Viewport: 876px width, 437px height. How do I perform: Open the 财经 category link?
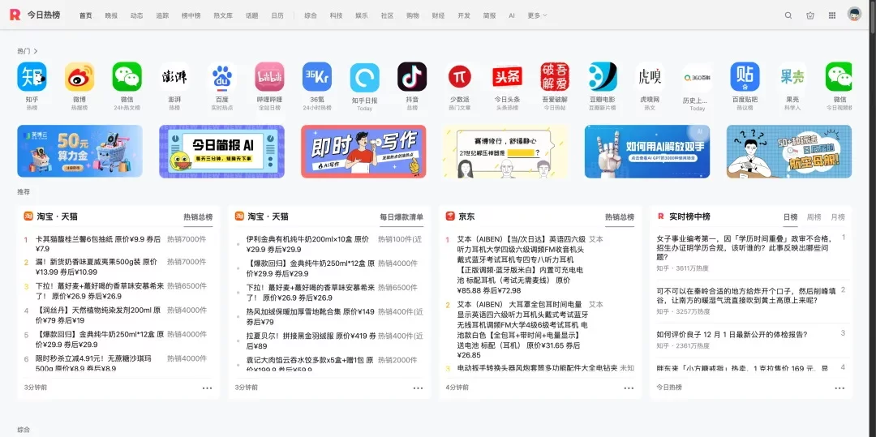[439, 15]
